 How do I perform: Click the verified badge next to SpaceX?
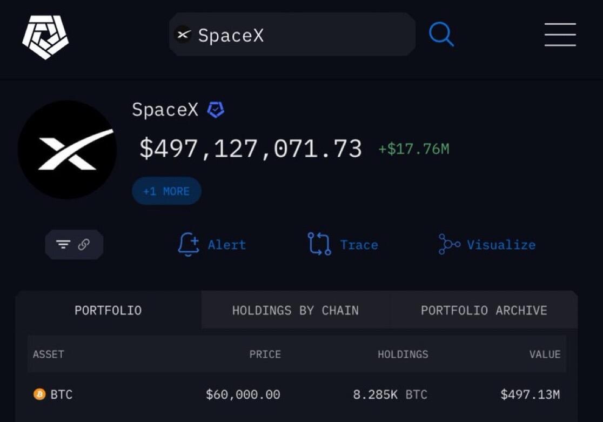point(216,110)
